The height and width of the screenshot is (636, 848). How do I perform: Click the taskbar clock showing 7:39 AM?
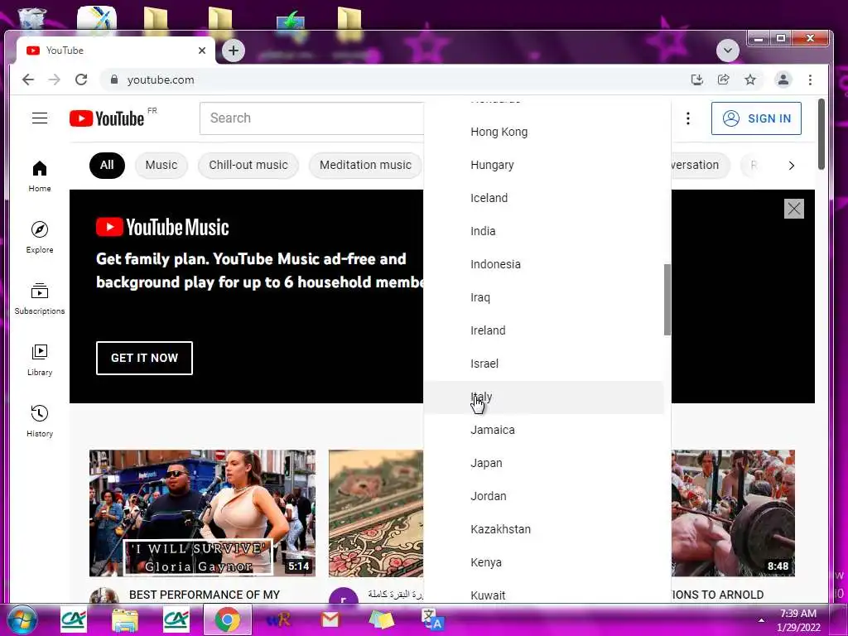click(798, 619)
